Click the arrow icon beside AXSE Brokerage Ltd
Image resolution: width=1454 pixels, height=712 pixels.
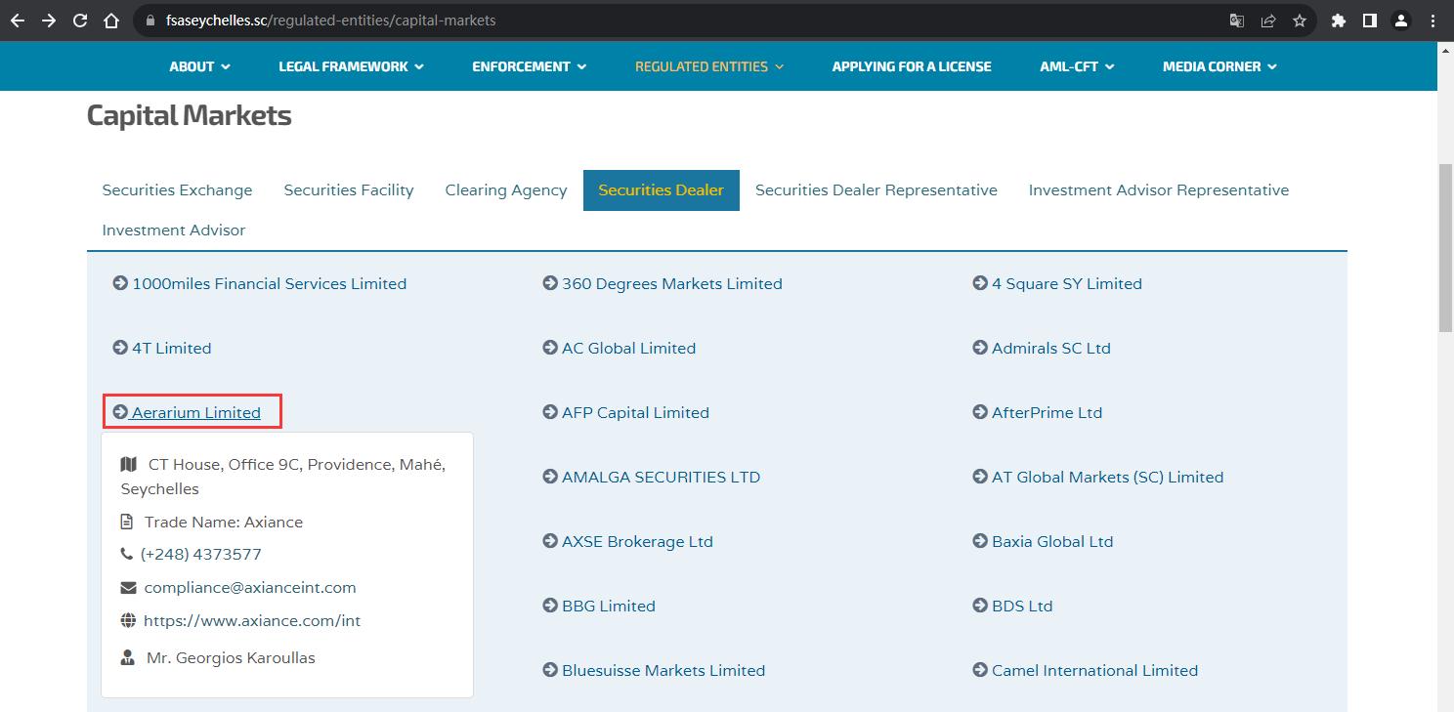(x=550, y=541)
